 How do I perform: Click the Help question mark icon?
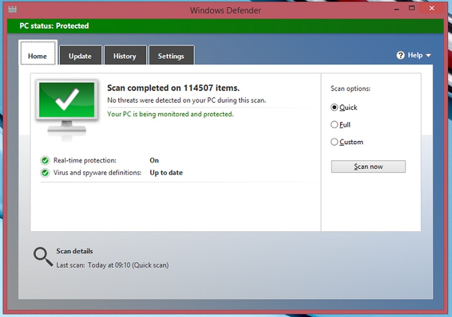pos(400,55)
